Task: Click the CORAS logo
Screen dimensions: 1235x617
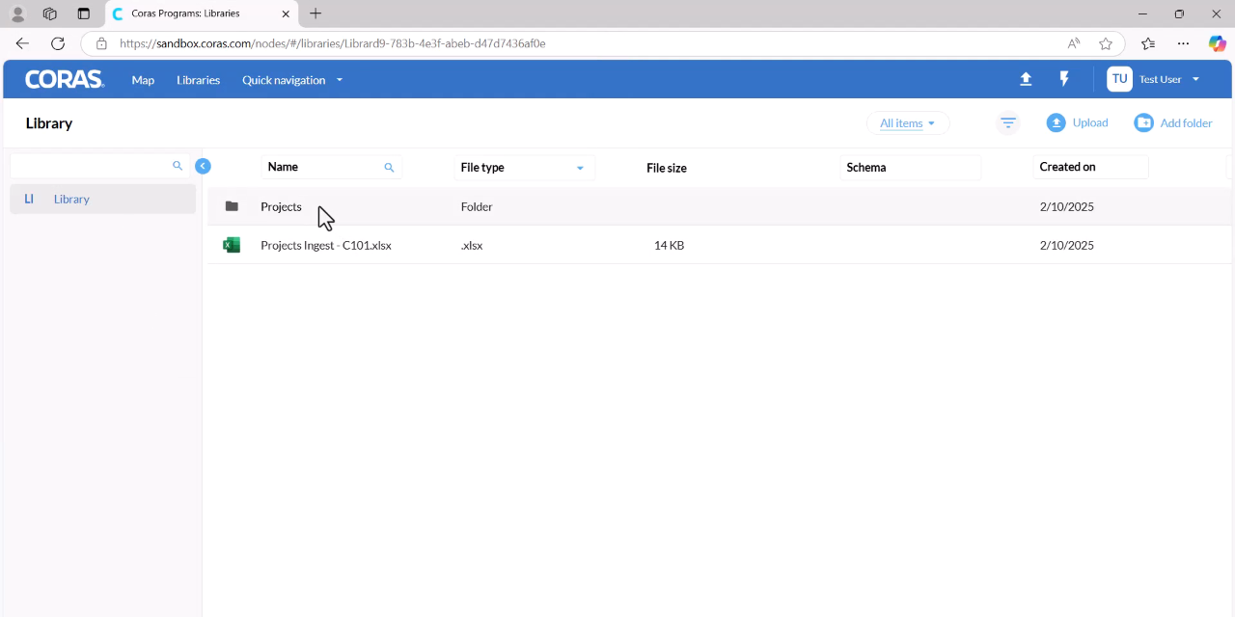Action: point(65,80)
